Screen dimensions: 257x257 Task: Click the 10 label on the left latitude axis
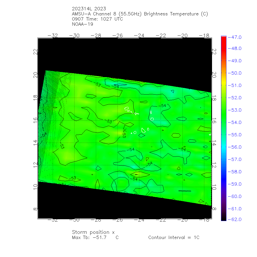(x=35, y=187)
